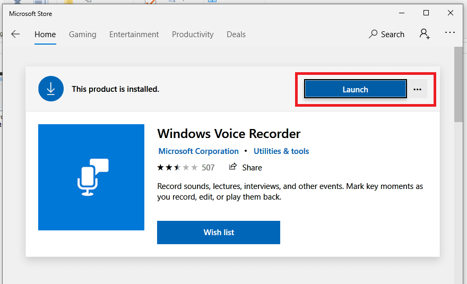Open the Utilities & tools category link
Image resolution: width=467 pixels, height=284 pixels.
pyautogui.click(x=281, y=151)
